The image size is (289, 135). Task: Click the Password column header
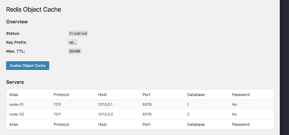241,95
